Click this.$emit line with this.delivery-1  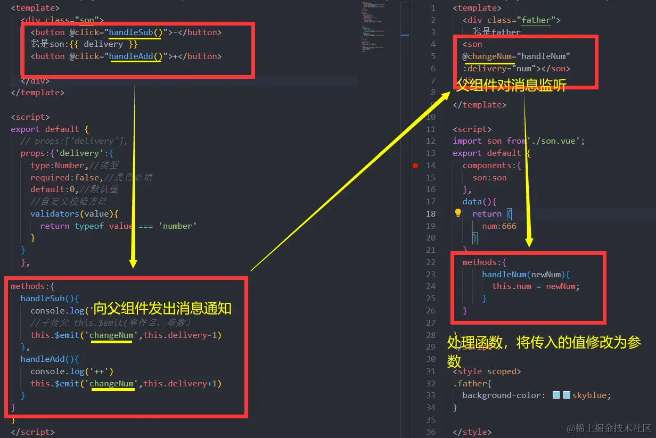(126, 335)
